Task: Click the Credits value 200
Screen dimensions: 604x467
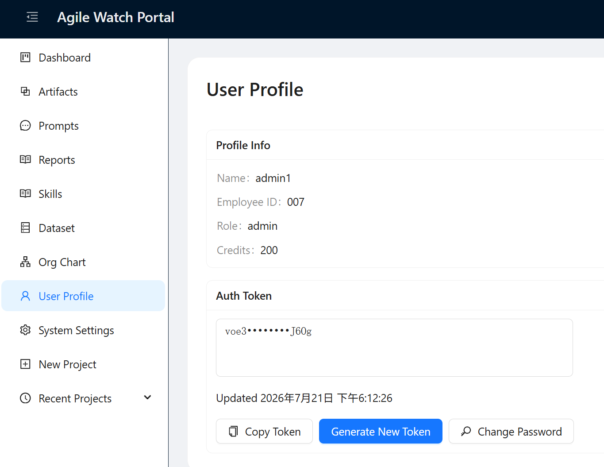Action: click(x=269, y=250)
